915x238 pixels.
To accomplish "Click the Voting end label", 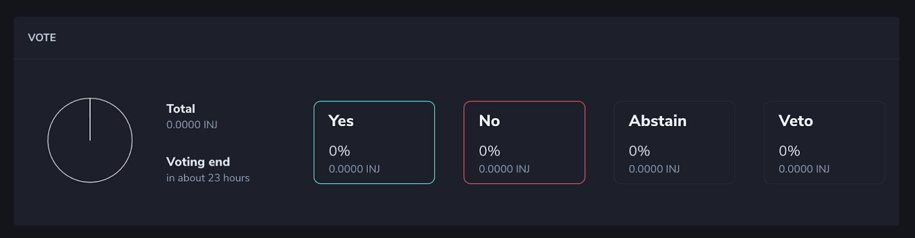I will click(198, 162).
